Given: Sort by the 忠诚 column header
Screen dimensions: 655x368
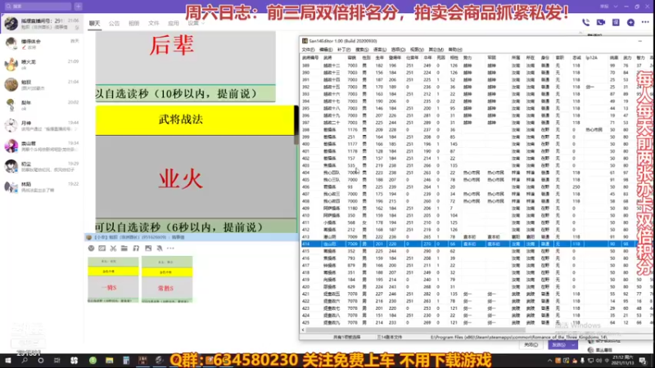Looking at the screenshot, I should [576, 57].
